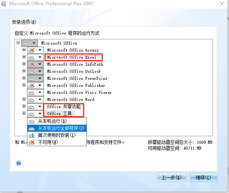Pick 不可用(N) in the context menu
The width and height of the screenshot is (229, 193).
(48, 142)
